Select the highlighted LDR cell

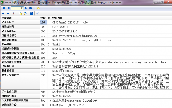[x=44, y=22]
